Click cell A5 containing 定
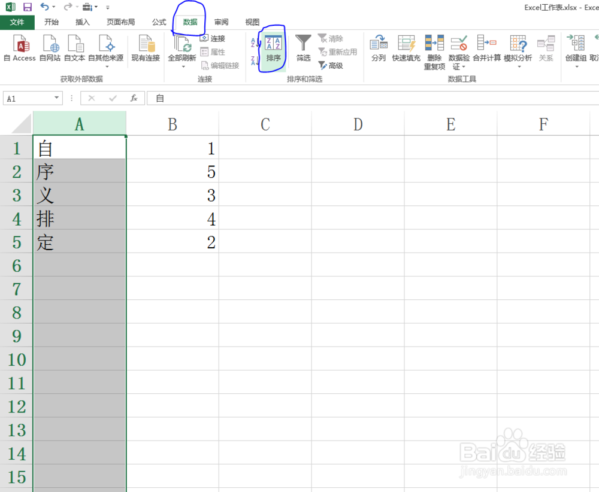This screenshot has width=599, height=492. (80, 242)
